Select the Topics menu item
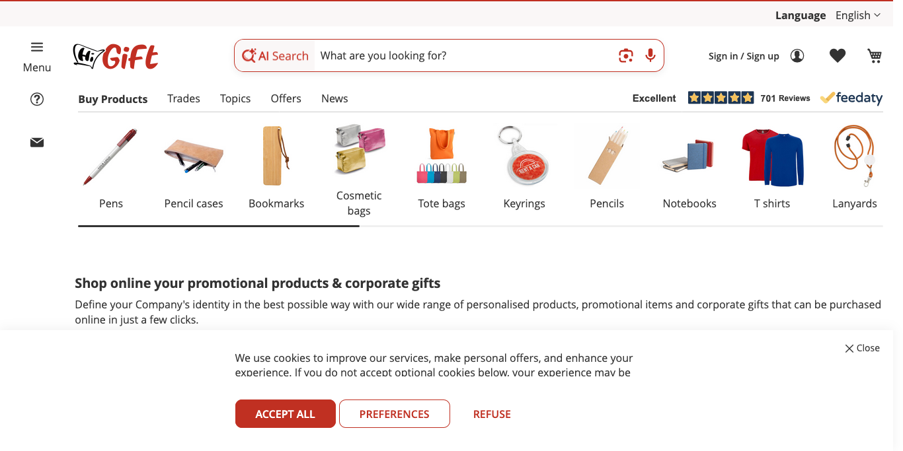The image size is (903, 451). click(x=235, y=98)
